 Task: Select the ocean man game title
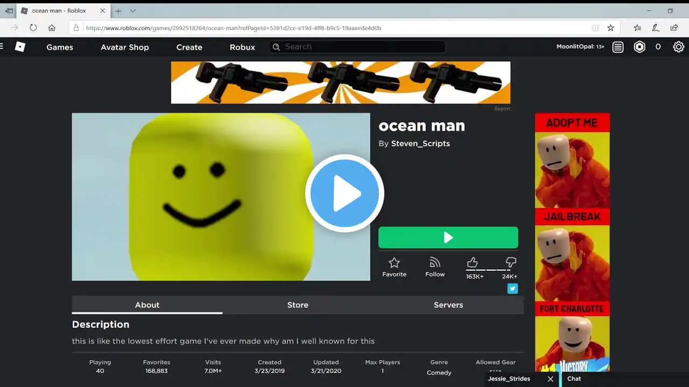(x=421, y=126)
